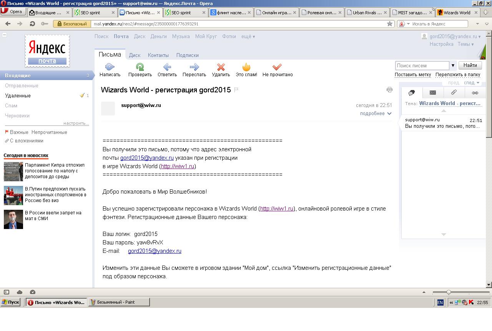This screenshot has width=492, height=331.
Task: Open the Черновики drafts folder
Action: [17, 115]
